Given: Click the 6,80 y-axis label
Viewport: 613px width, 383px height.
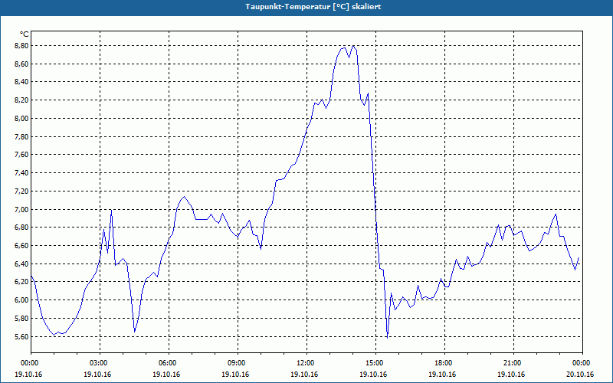Looking at the screenshot, I should coord(22,228).
